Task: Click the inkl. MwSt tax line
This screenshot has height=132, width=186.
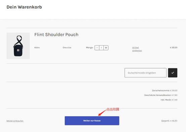Action: coord(169,100)
